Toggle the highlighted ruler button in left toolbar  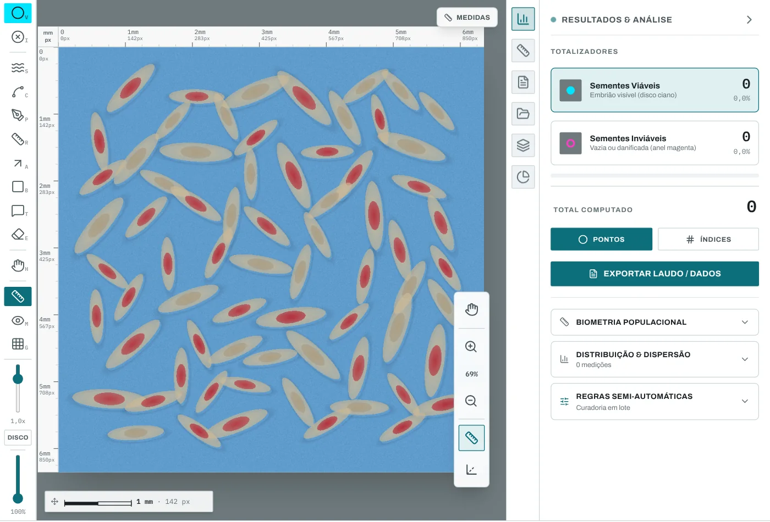click(x=18, y=297)
